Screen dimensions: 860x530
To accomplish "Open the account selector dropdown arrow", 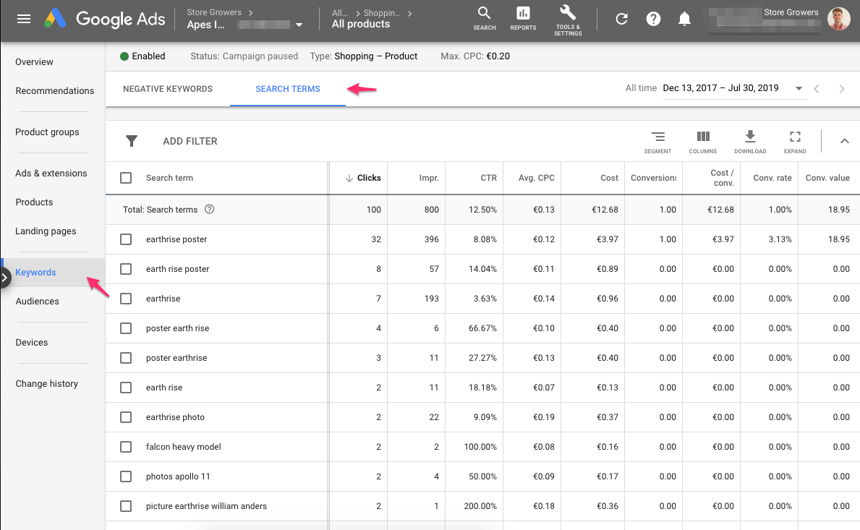I will pyautogui.click(x=299, y=25).
